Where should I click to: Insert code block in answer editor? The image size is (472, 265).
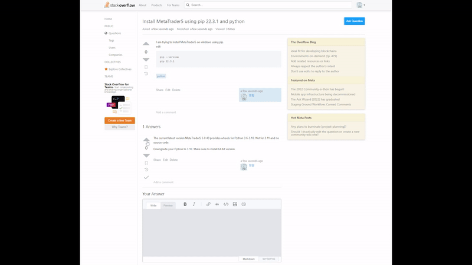pos(244,204)
